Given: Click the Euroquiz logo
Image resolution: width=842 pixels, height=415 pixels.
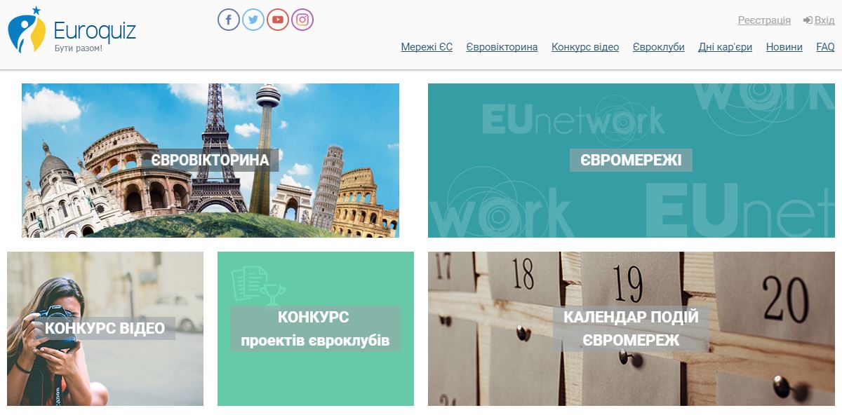Looking at the screenshot, I should 72,33.
